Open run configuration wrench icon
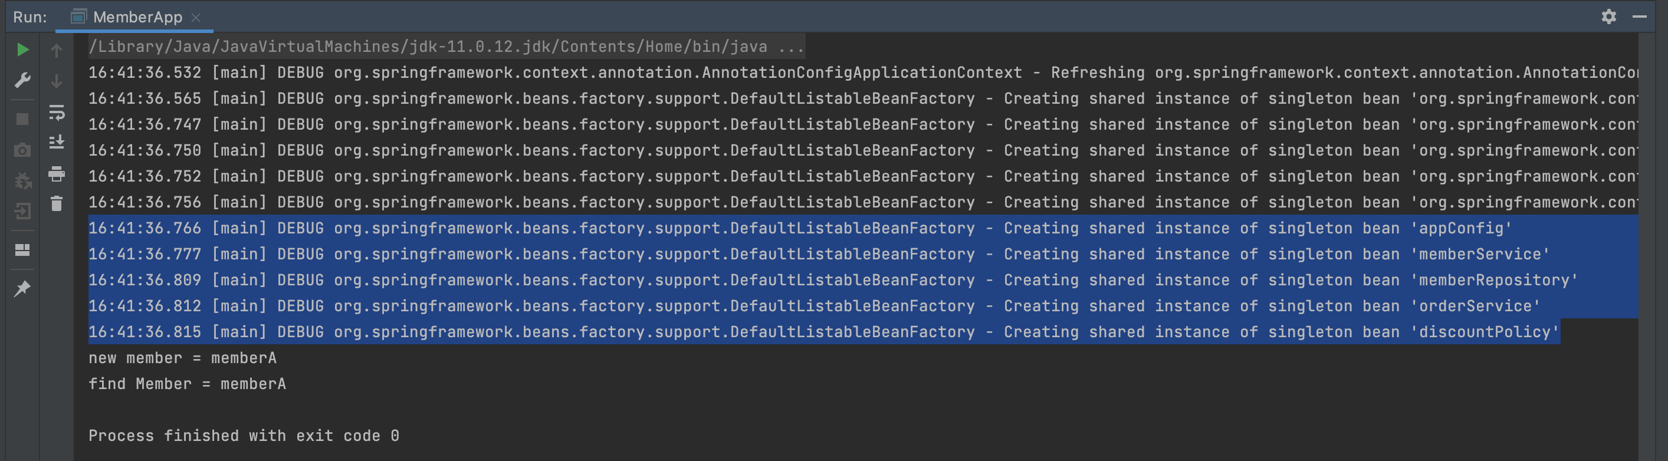Image resolution: width=1668 pixels, height=461 pixels. point(22,80)
